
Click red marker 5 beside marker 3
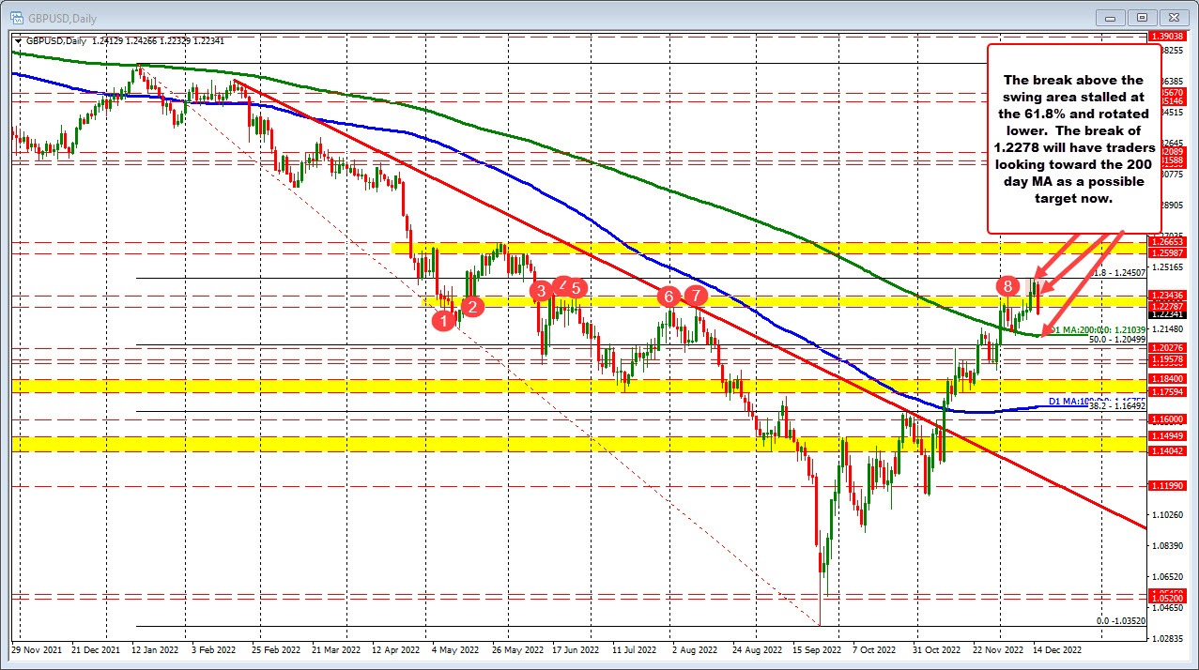click(576, 289)
